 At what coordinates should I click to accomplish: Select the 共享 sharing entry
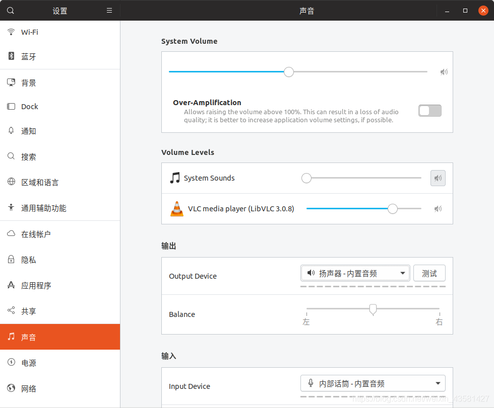[60, 311]
